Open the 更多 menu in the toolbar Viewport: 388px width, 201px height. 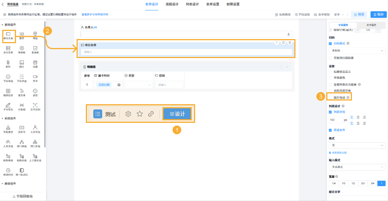(339, 15)
